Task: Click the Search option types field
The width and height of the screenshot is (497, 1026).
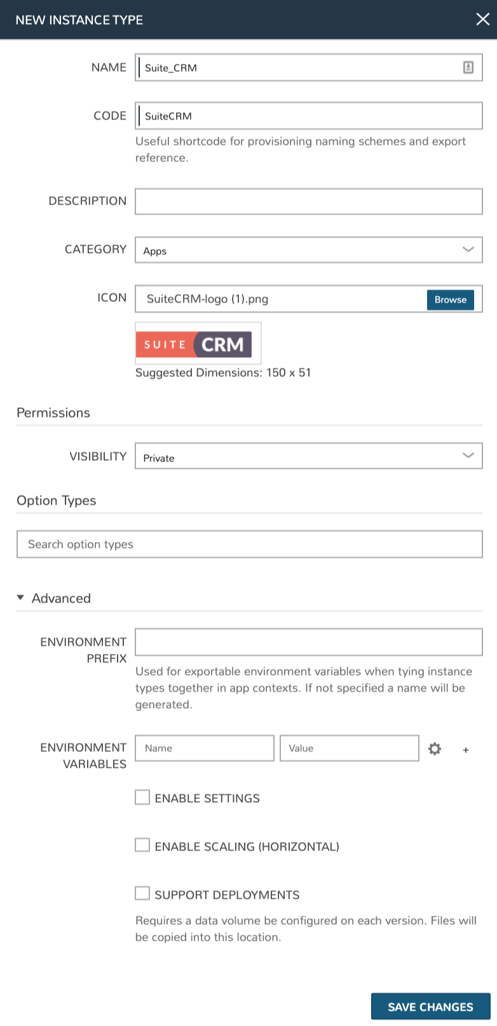Action: coord(249,544)
